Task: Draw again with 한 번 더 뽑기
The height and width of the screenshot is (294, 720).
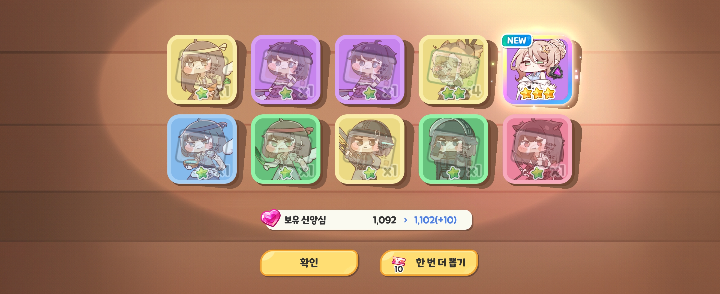Action: coord(429,262)
